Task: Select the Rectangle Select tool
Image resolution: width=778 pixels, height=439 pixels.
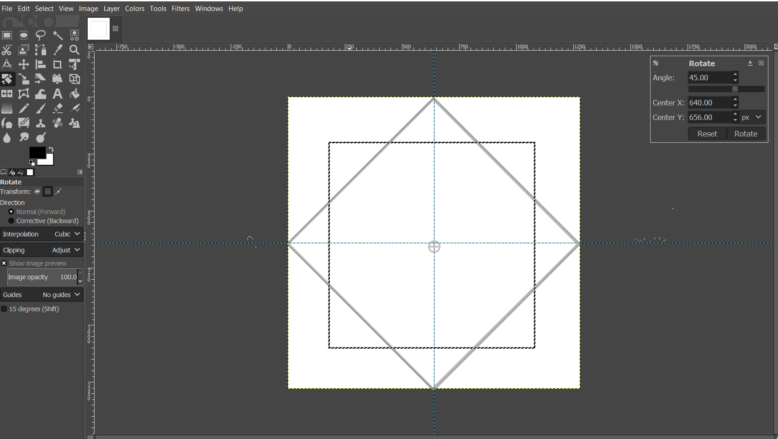Action: (7, 35)
